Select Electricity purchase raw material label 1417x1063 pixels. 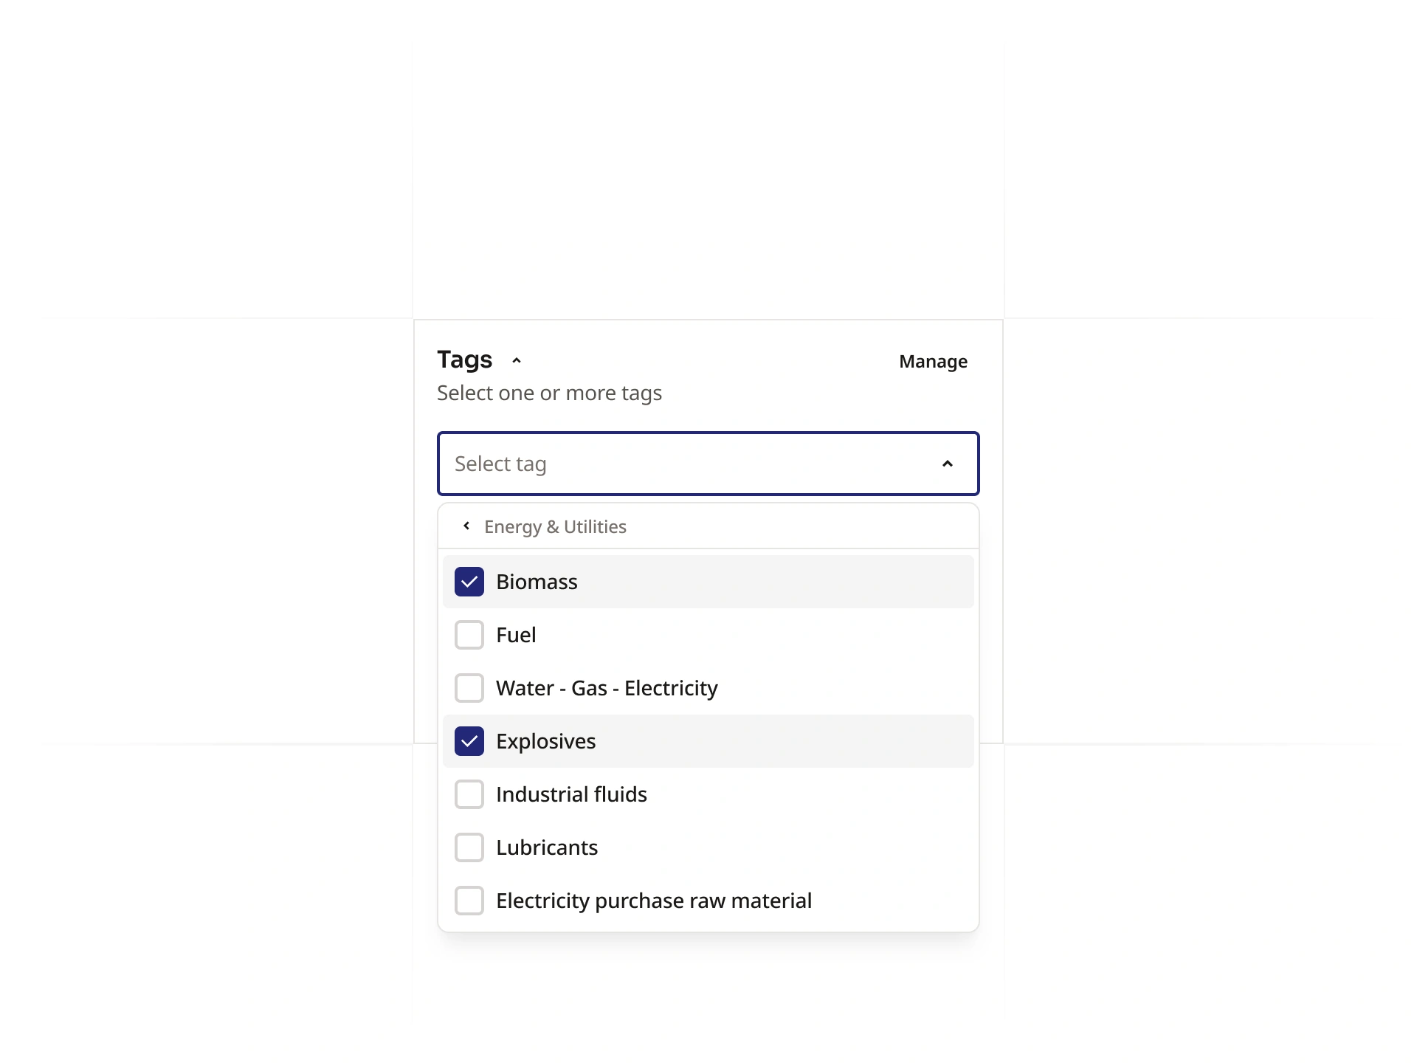pyautogui.click(x=653, y=901)
